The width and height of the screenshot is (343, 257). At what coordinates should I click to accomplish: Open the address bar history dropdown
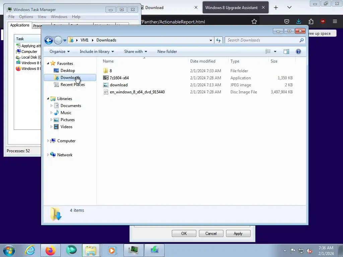[x=211, y=40]
